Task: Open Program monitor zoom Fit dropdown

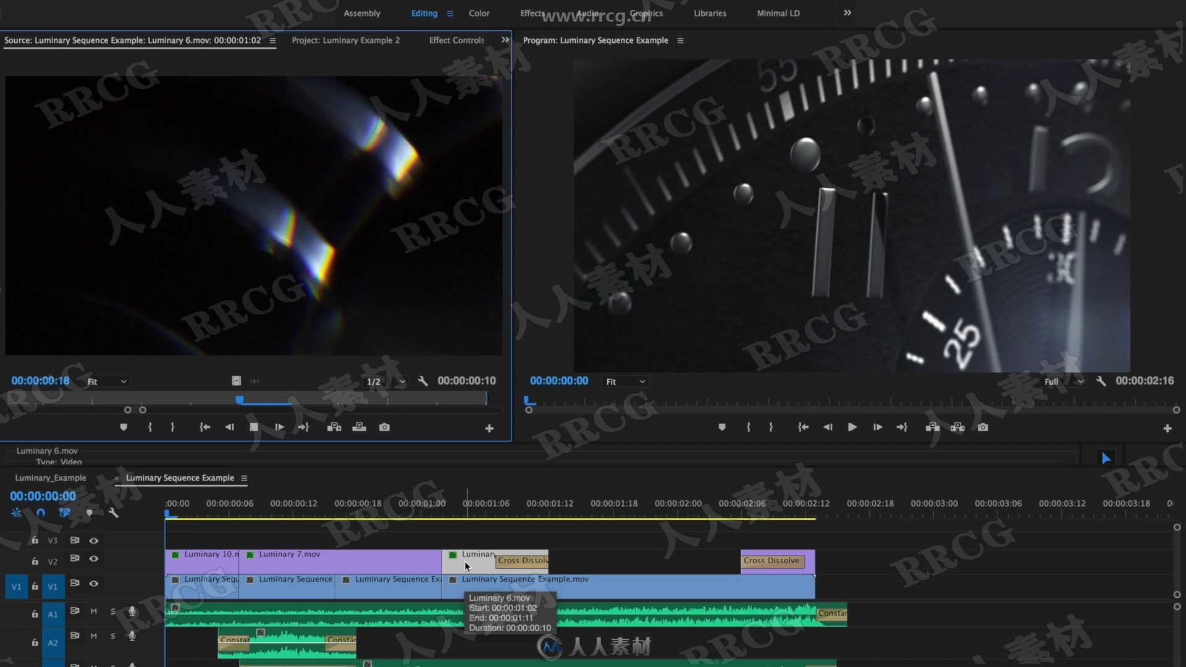Action: pyautogui.click(x=625, y=382)
